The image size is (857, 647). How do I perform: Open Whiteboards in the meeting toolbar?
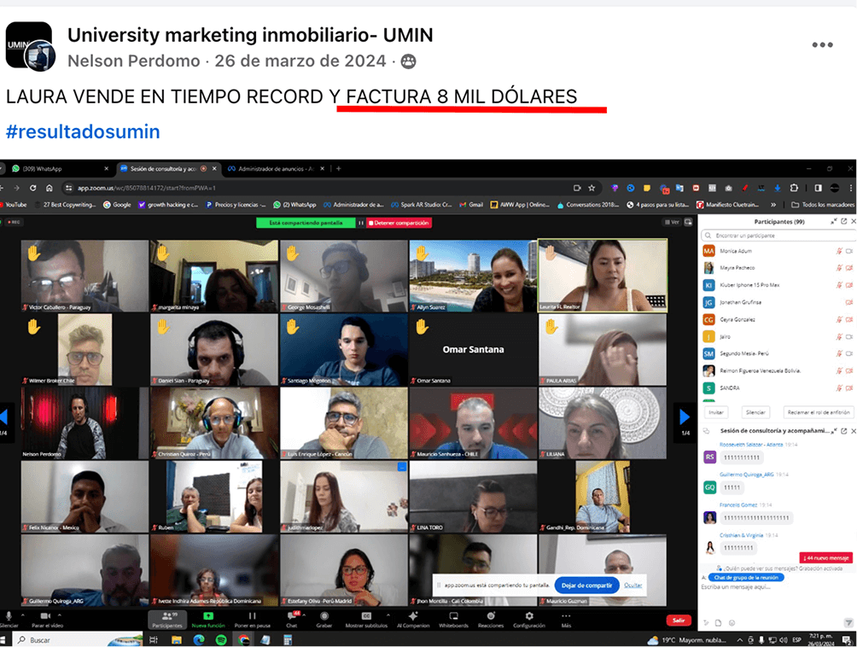click(x=452, y=616)
